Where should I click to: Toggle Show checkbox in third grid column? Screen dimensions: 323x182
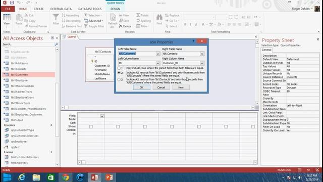tap(145, 127)
